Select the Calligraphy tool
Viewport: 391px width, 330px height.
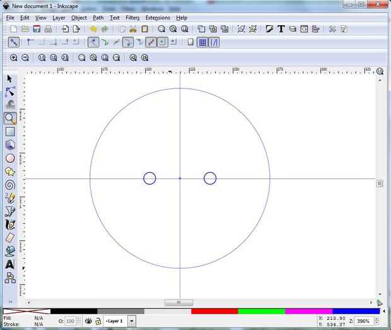point(10,225)
